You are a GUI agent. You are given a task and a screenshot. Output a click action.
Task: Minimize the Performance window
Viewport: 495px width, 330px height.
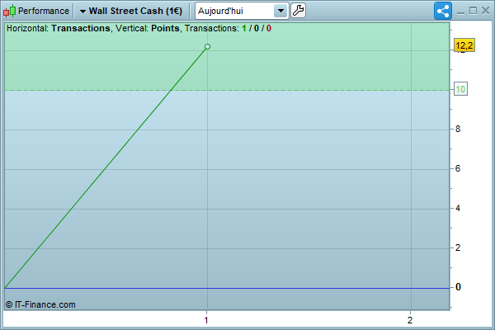(460, 12)
